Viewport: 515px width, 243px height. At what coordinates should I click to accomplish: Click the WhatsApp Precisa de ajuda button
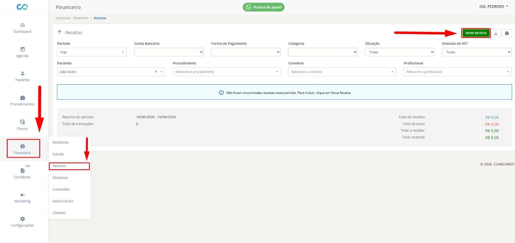tap(264, 7)
